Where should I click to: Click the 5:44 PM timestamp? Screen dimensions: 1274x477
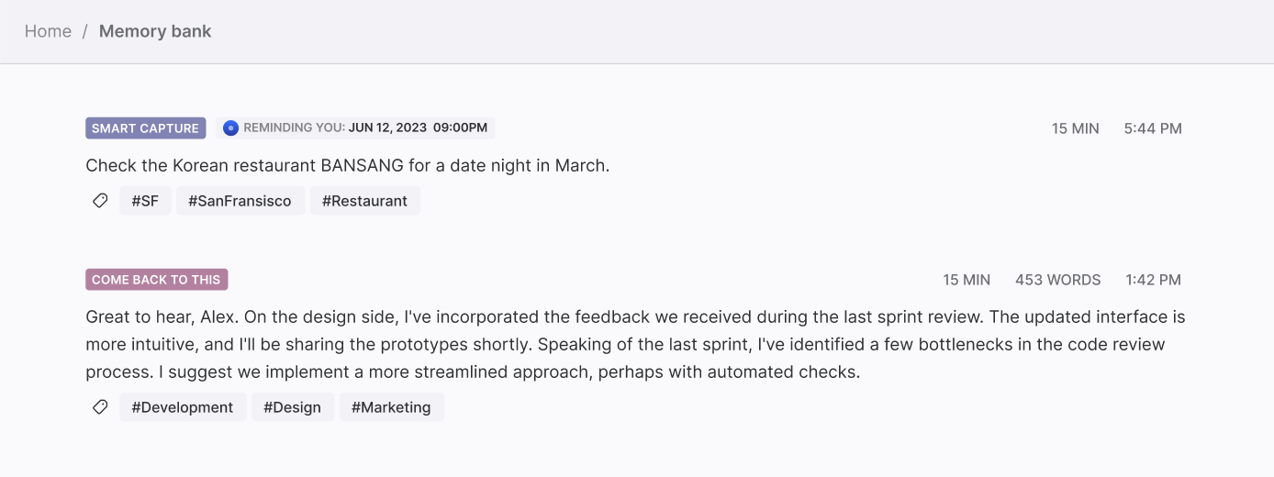coord(1153,128)
